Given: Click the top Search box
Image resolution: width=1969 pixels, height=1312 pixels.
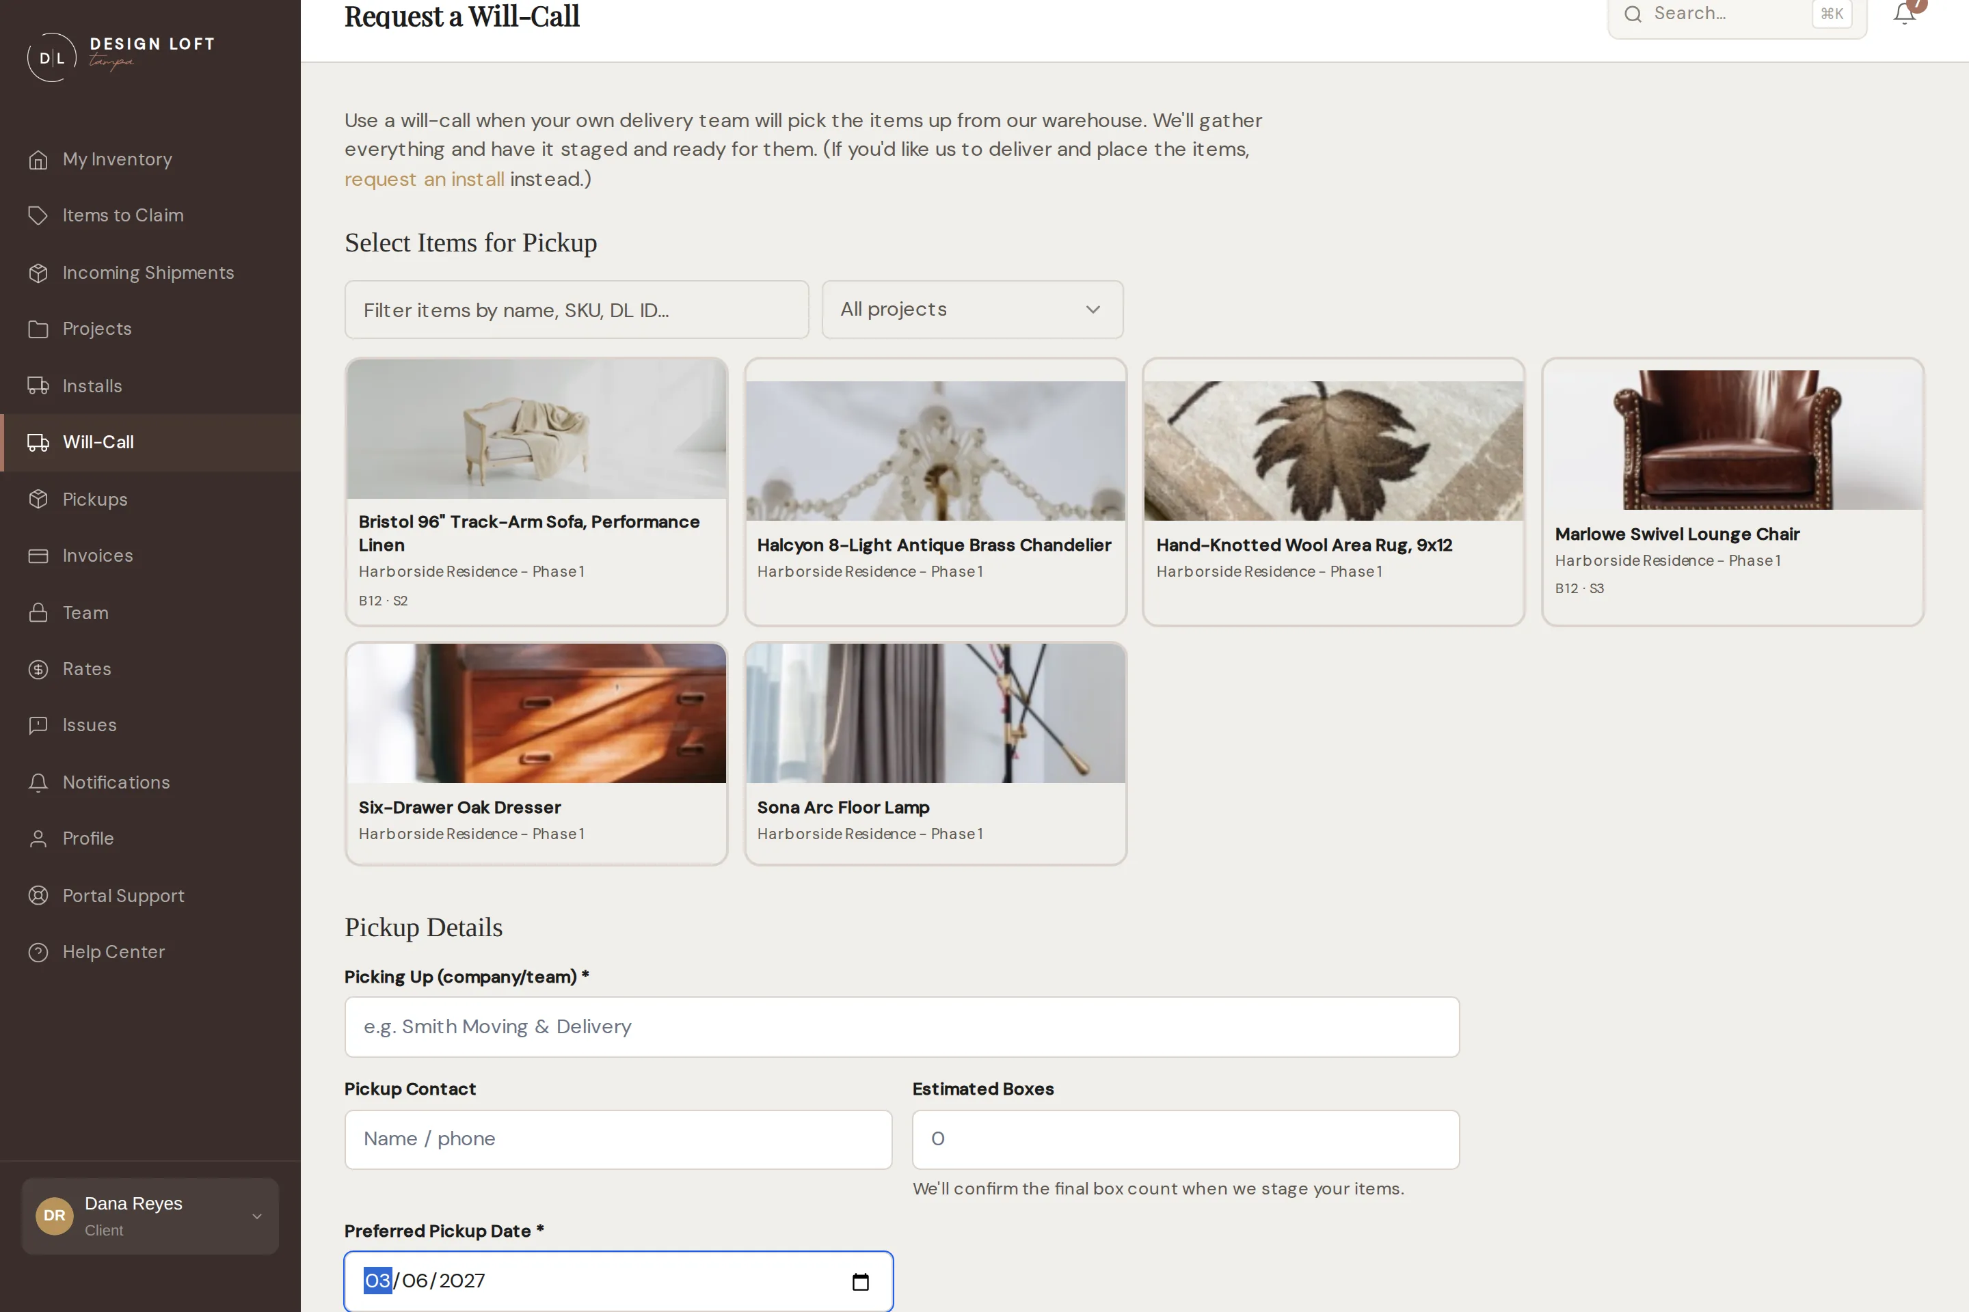Looking at the screenshot, I should 1737,15.
